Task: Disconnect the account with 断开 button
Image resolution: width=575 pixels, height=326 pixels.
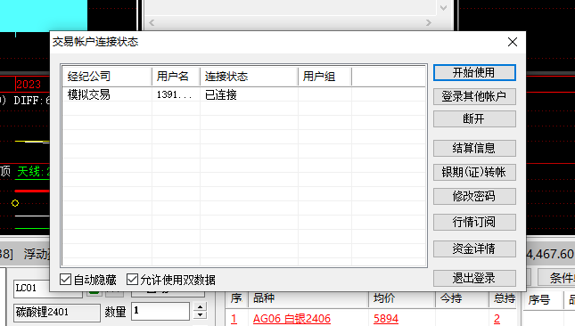Action: [474, 119]
